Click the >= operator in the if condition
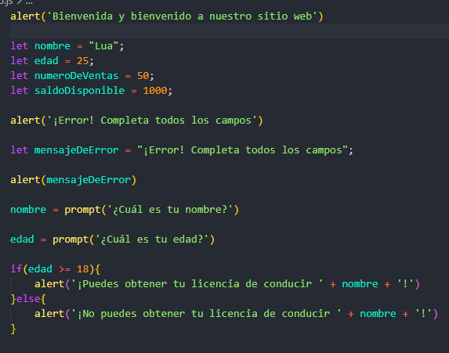The width and height of the screenshot is (449, 353). click(x=64, y=269)
